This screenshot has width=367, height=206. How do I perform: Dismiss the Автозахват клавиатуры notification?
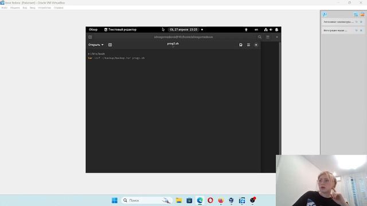[x=361, y=22]
